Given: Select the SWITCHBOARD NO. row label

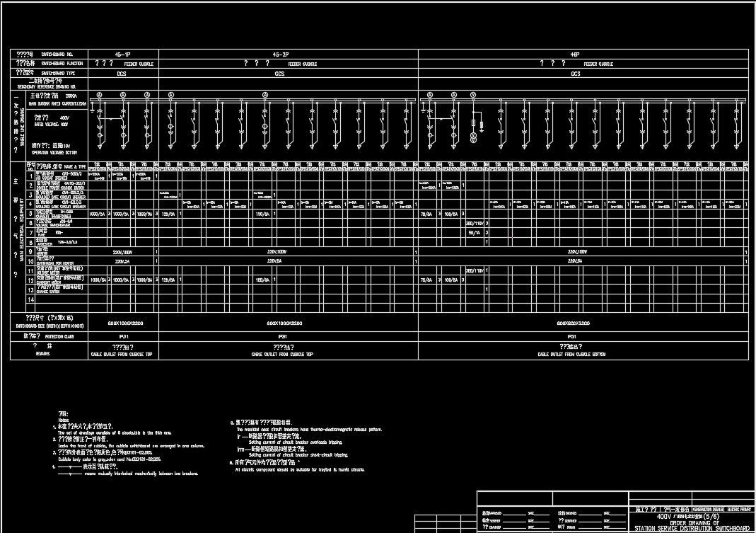Looking at the screenshot, I should (x=57, y=54).
